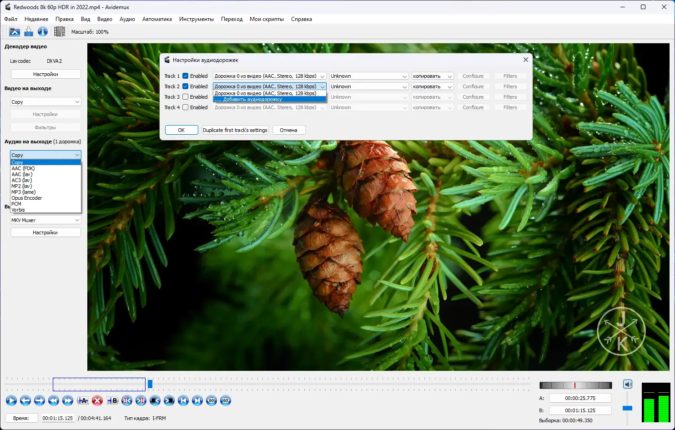Click the Open Video folder icon

click(x=15, y=31)
